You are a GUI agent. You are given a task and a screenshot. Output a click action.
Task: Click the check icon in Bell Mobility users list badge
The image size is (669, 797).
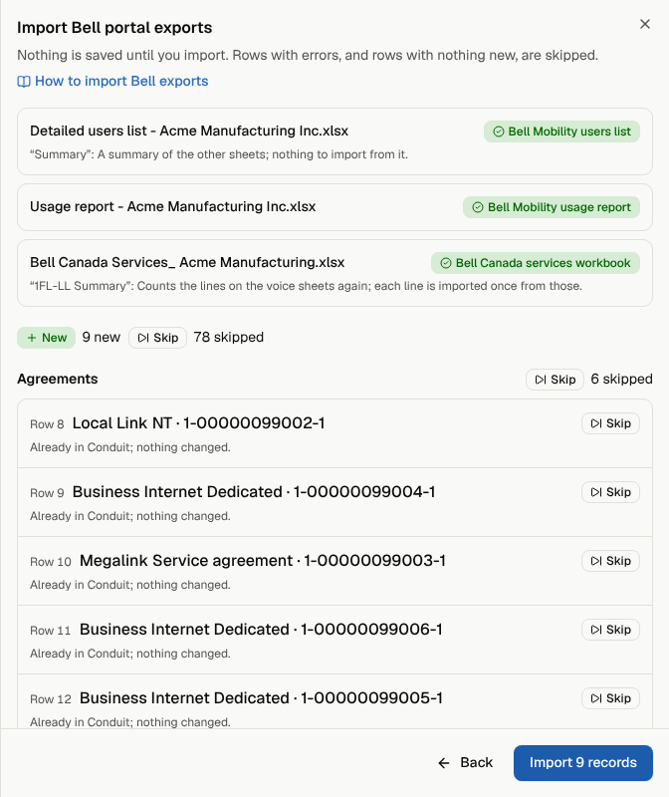coord(499,132)
